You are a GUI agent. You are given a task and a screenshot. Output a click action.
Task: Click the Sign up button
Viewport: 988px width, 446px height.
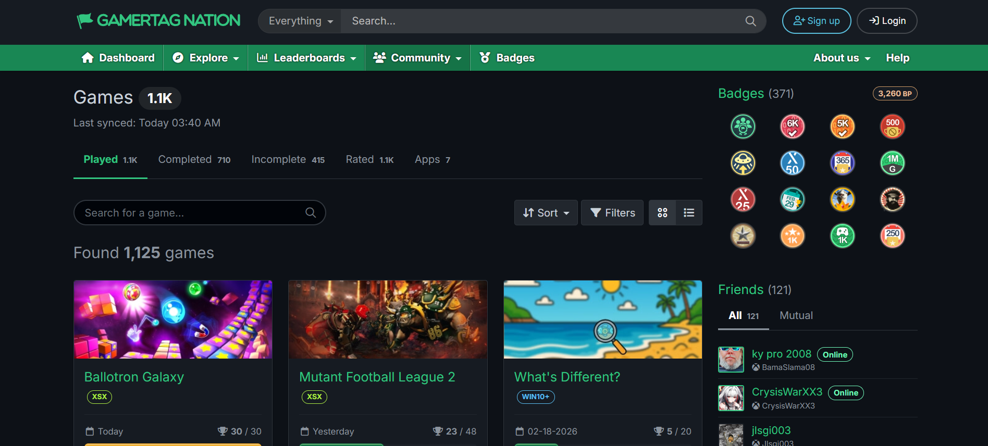tap(817, 21)
